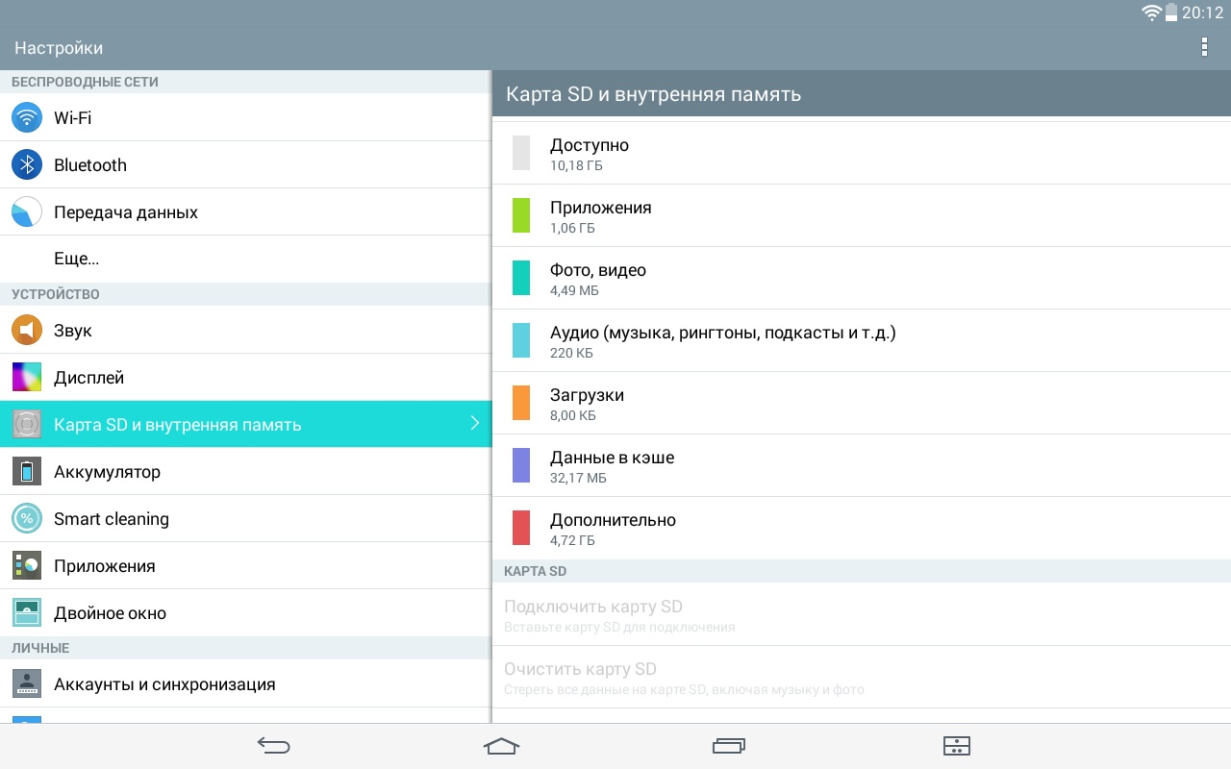Viewport: 1231px width, 769px height.
Task: Open the Еще... wireless options
Action: coord(77,260)
